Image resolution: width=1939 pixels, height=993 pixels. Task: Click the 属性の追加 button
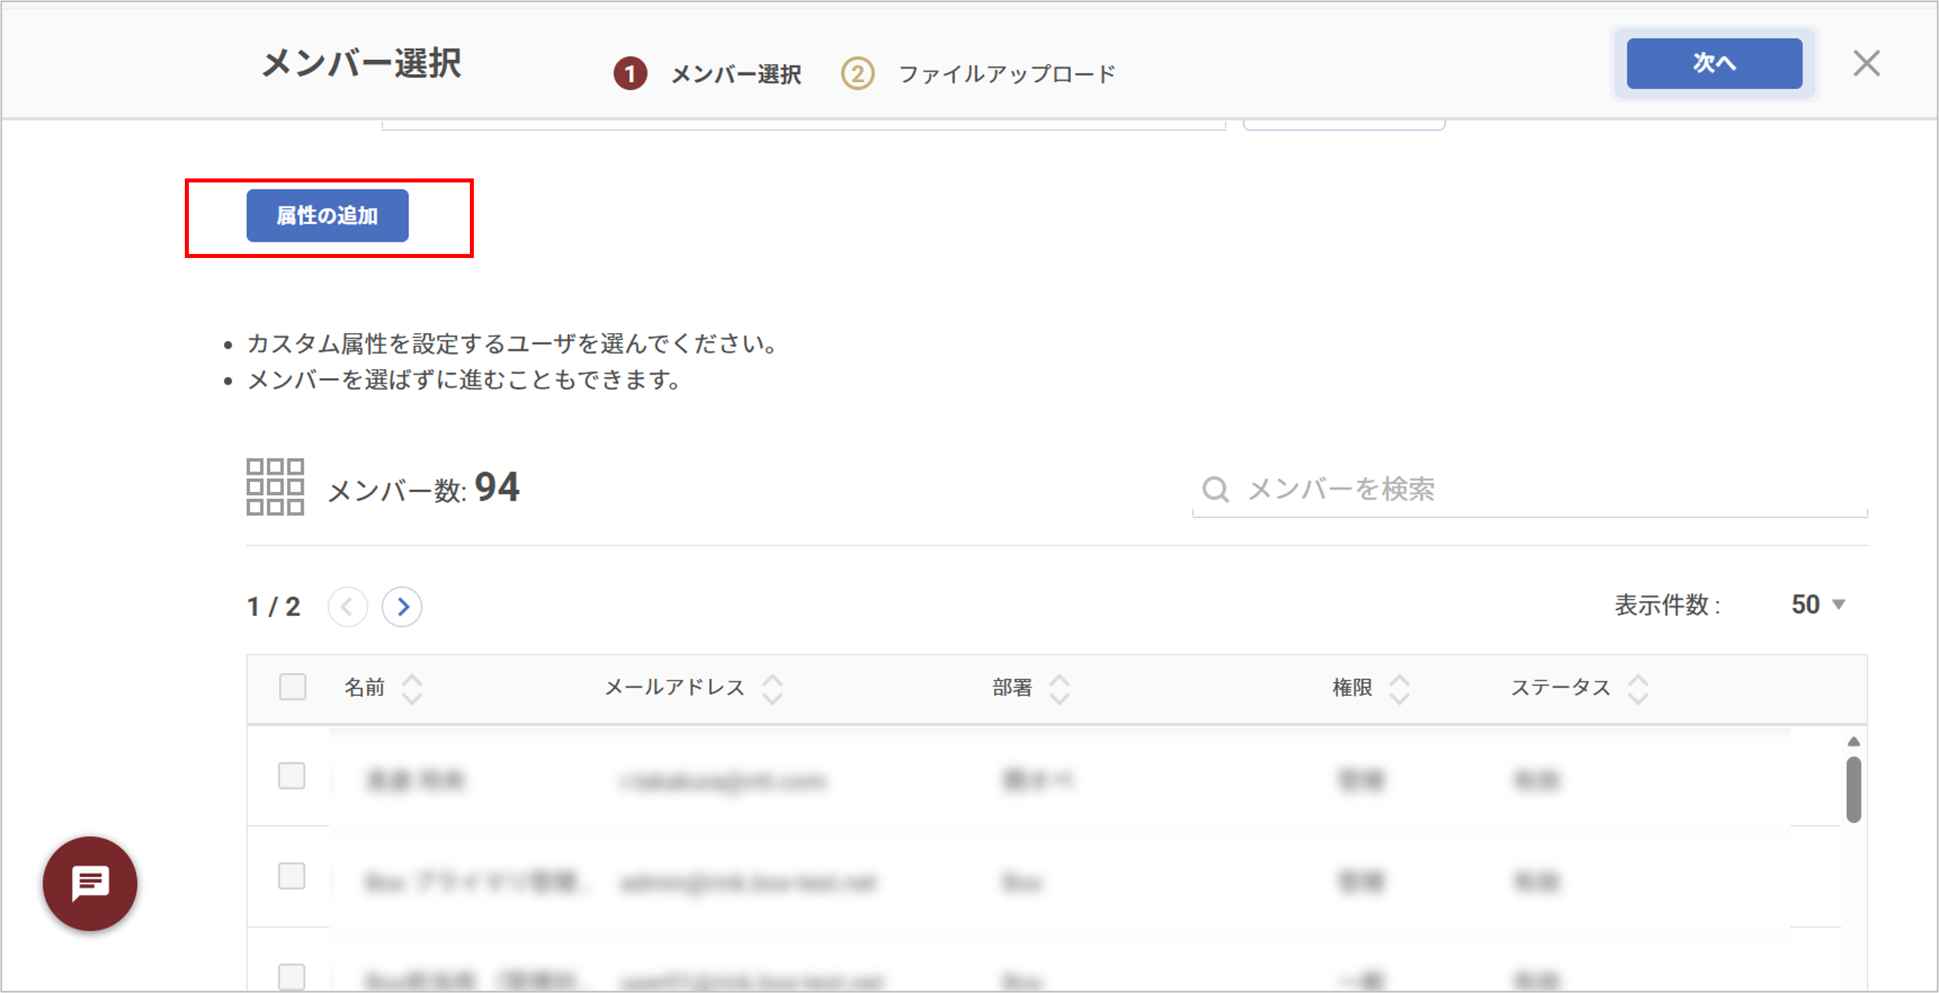[x=327, y=216]
